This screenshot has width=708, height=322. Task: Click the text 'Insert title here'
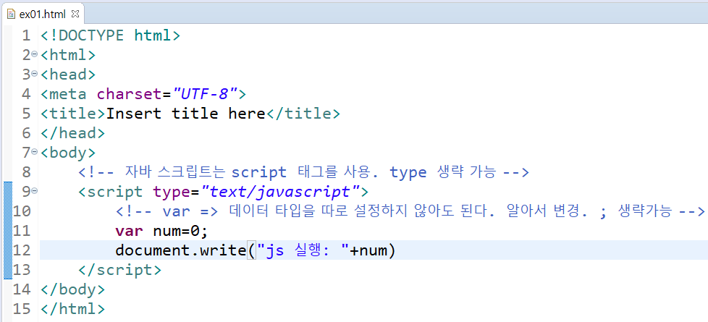pyautogui.click(x=185, y=114)
